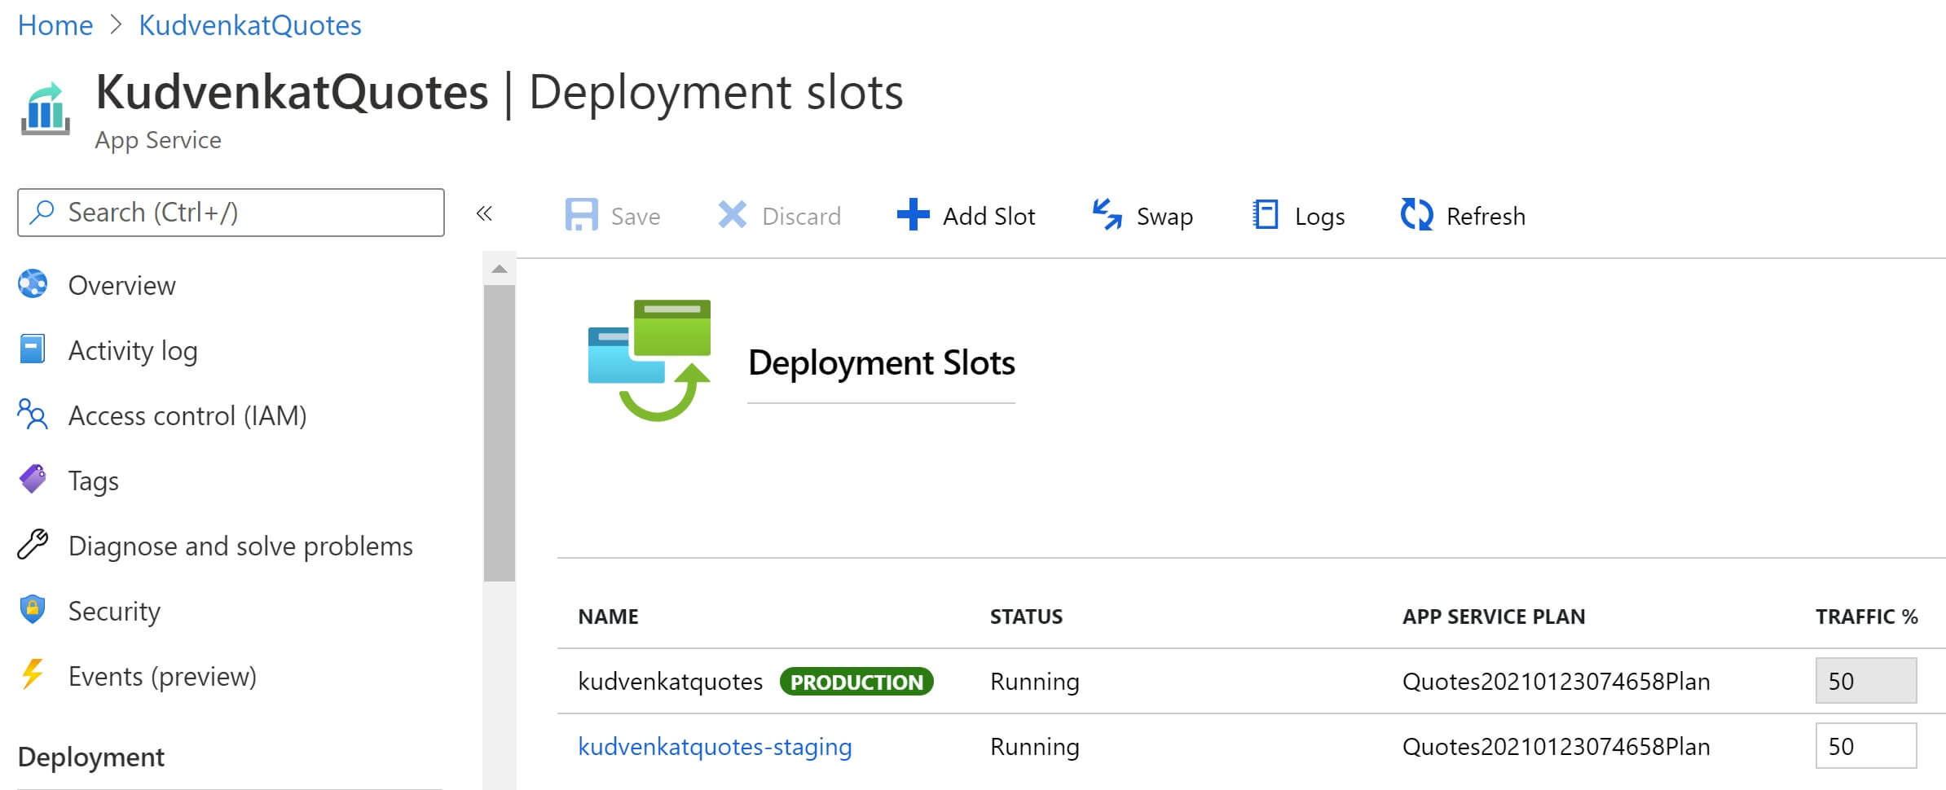The image size is (1946, 790).
Task: Click the STATUS column header
Action: (x=1026, y=617)
